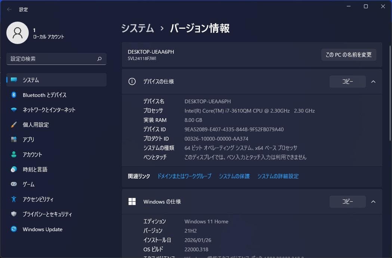Click the search magnifier in 設定の検索

(99, 59)
